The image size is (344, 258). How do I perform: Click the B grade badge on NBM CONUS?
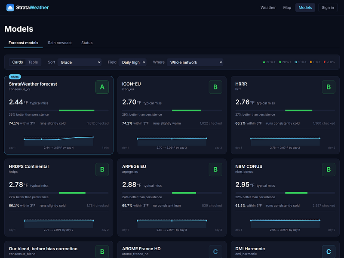point(329,169)
